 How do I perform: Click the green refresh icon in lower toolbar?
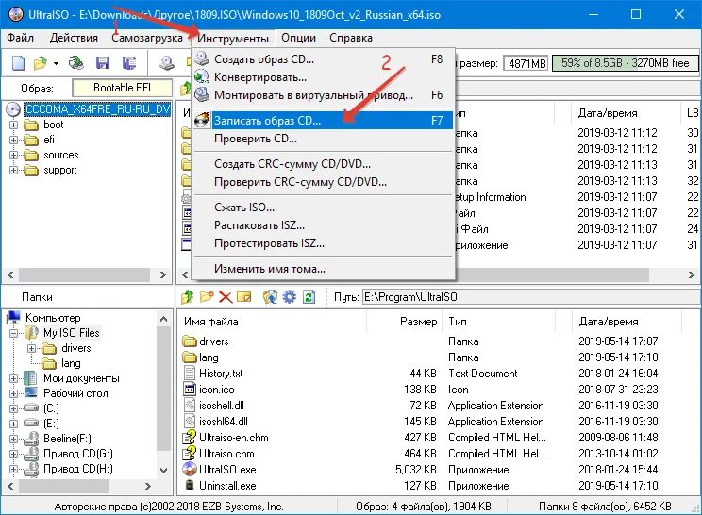[x=309, y=297]
